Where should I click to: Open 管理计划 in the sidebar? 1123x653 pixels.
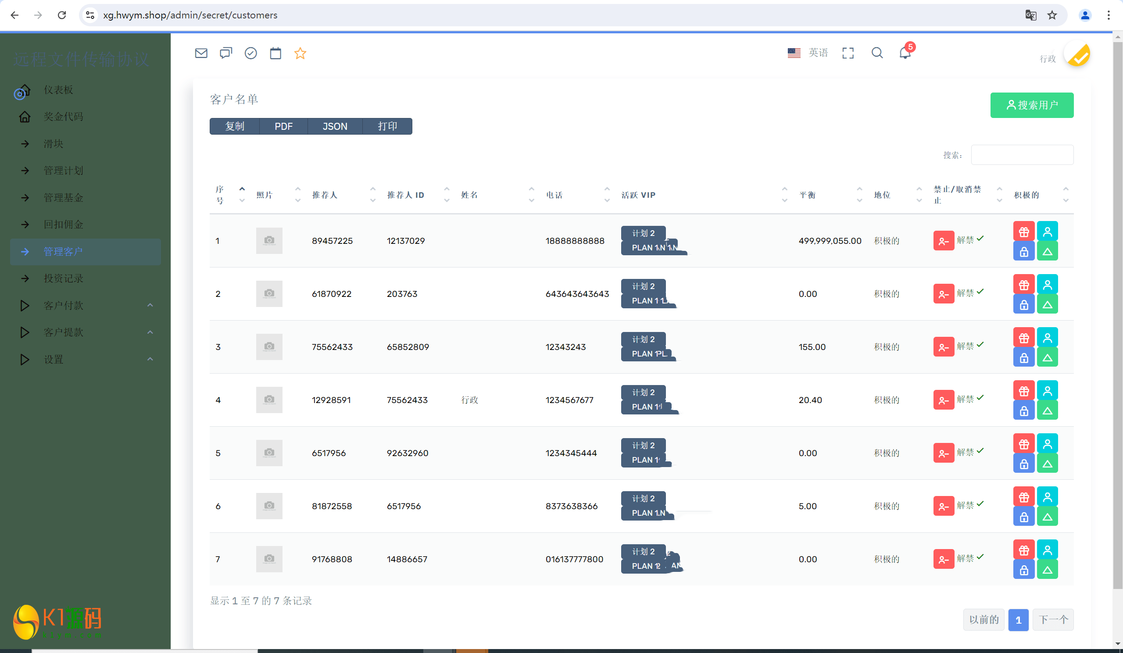tap(86, 170)
